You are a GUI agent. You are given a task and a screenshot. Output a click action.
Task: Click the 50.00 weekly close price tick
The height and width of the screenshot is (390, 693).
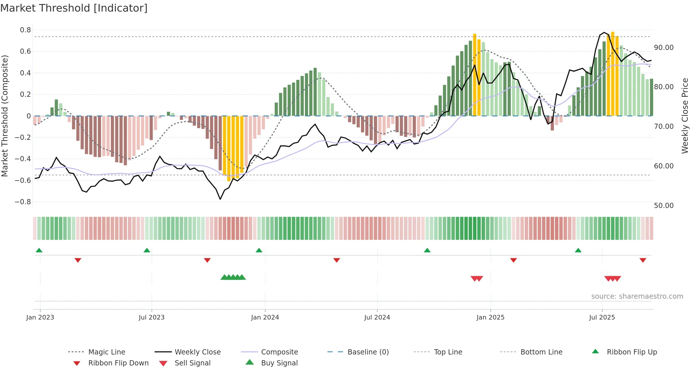(x=664, y=206)
